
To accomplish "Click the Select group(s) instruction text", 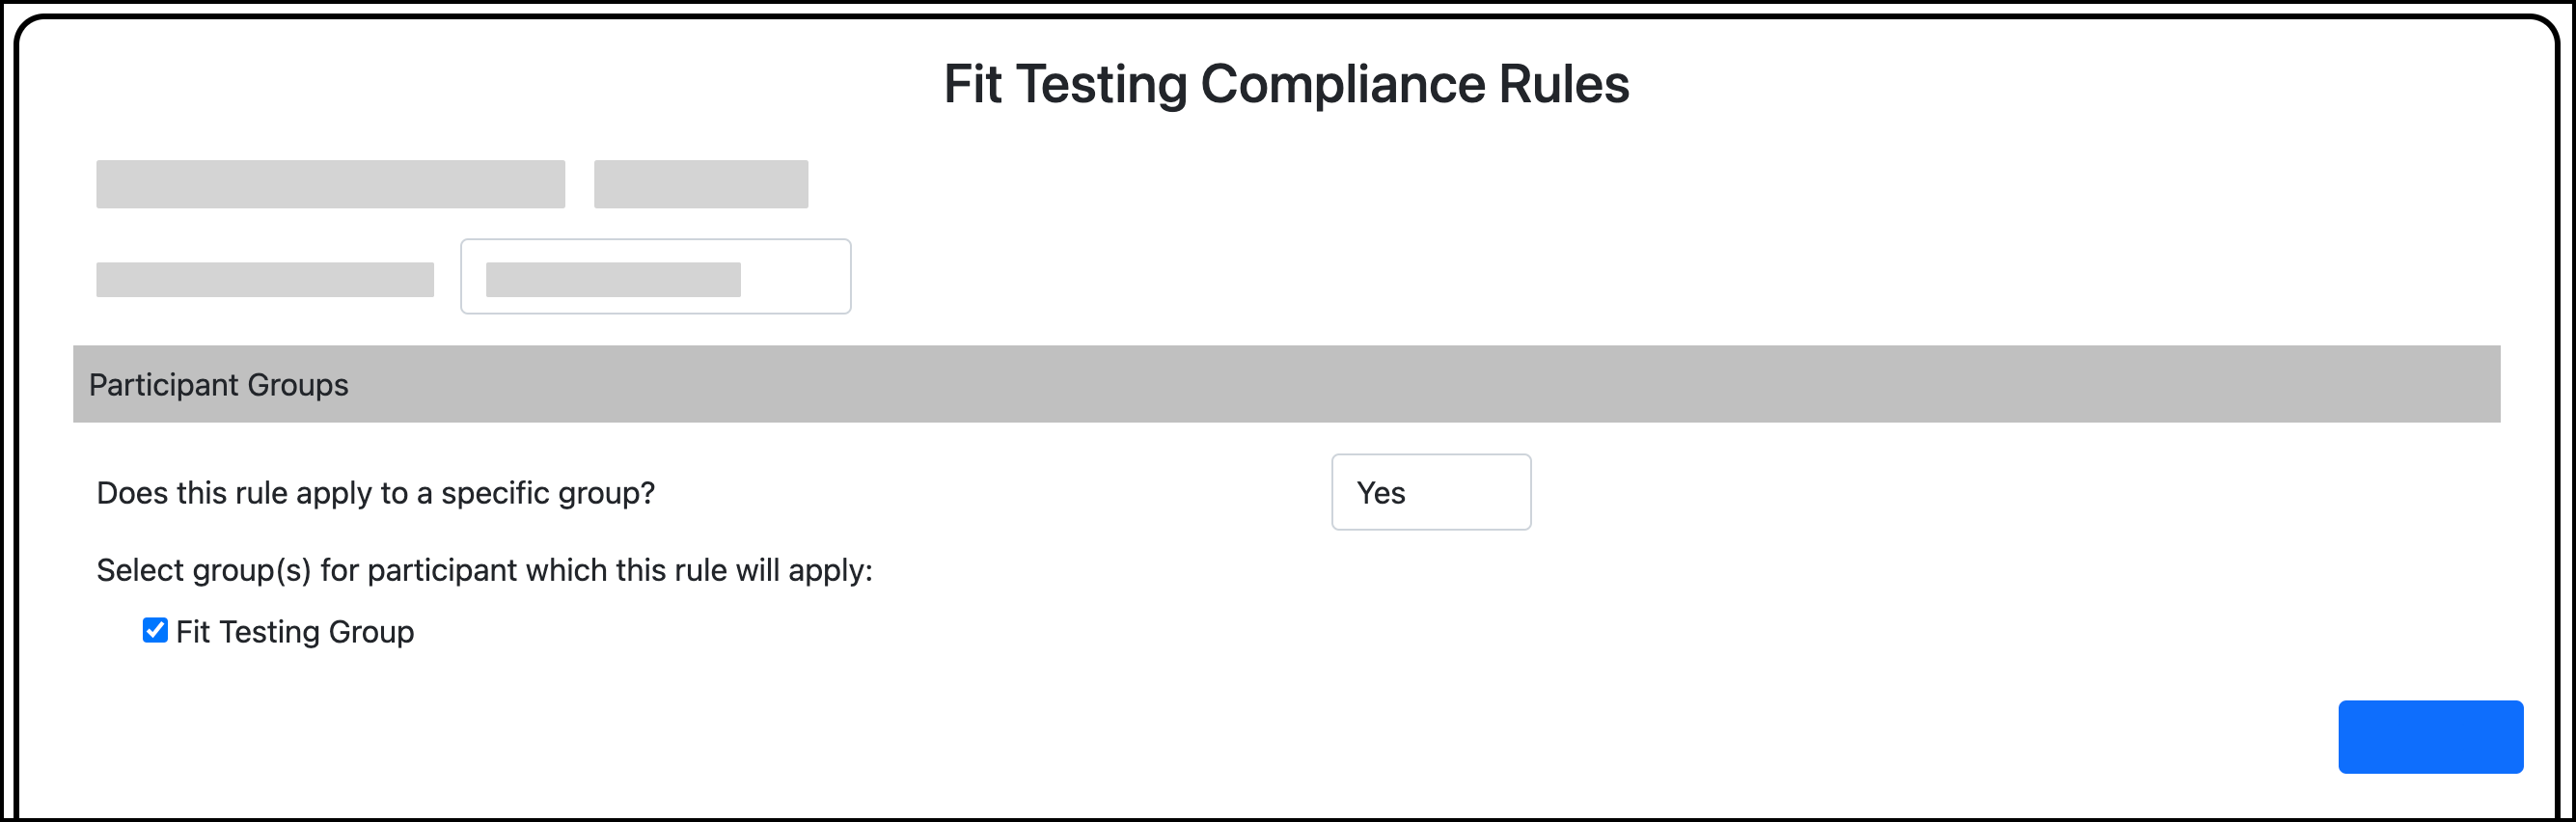I will coord(484,570).
